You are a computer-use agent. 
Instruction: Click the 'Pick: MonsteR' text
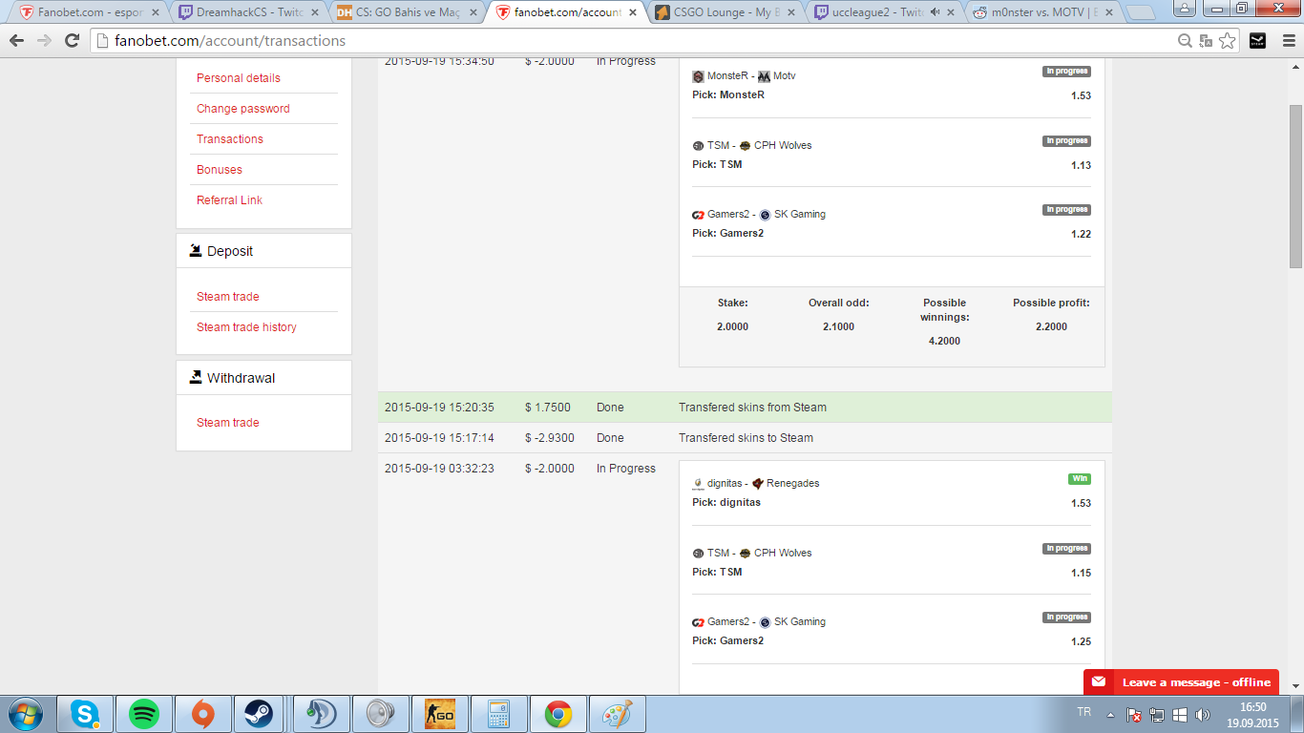point(728,95)
